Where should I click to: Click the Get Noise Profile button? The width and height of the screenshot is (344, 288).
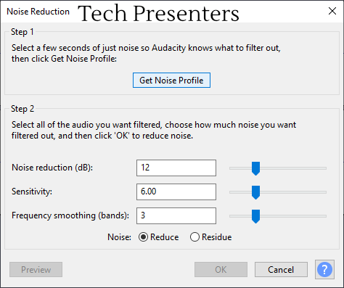[x=171, y=81]
